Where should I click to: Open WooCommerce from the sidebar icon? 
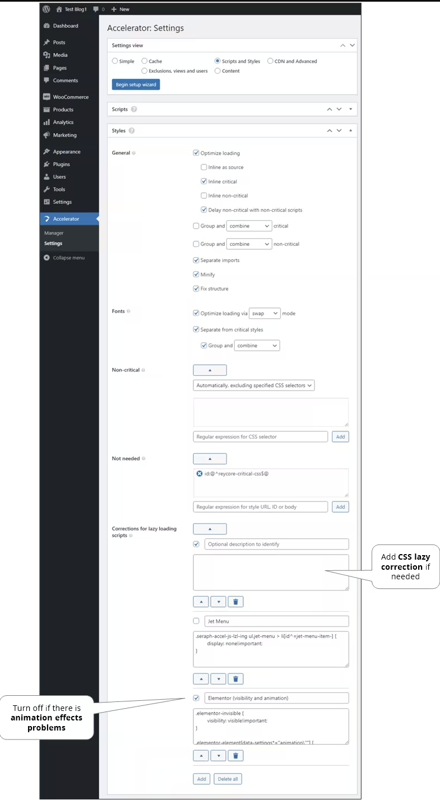point(47,97)
